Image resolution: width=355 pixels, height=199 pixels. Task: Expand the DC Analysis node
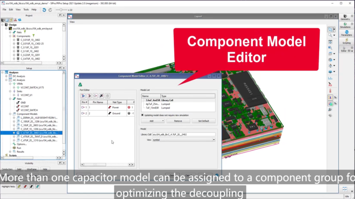tap(6, 76)
